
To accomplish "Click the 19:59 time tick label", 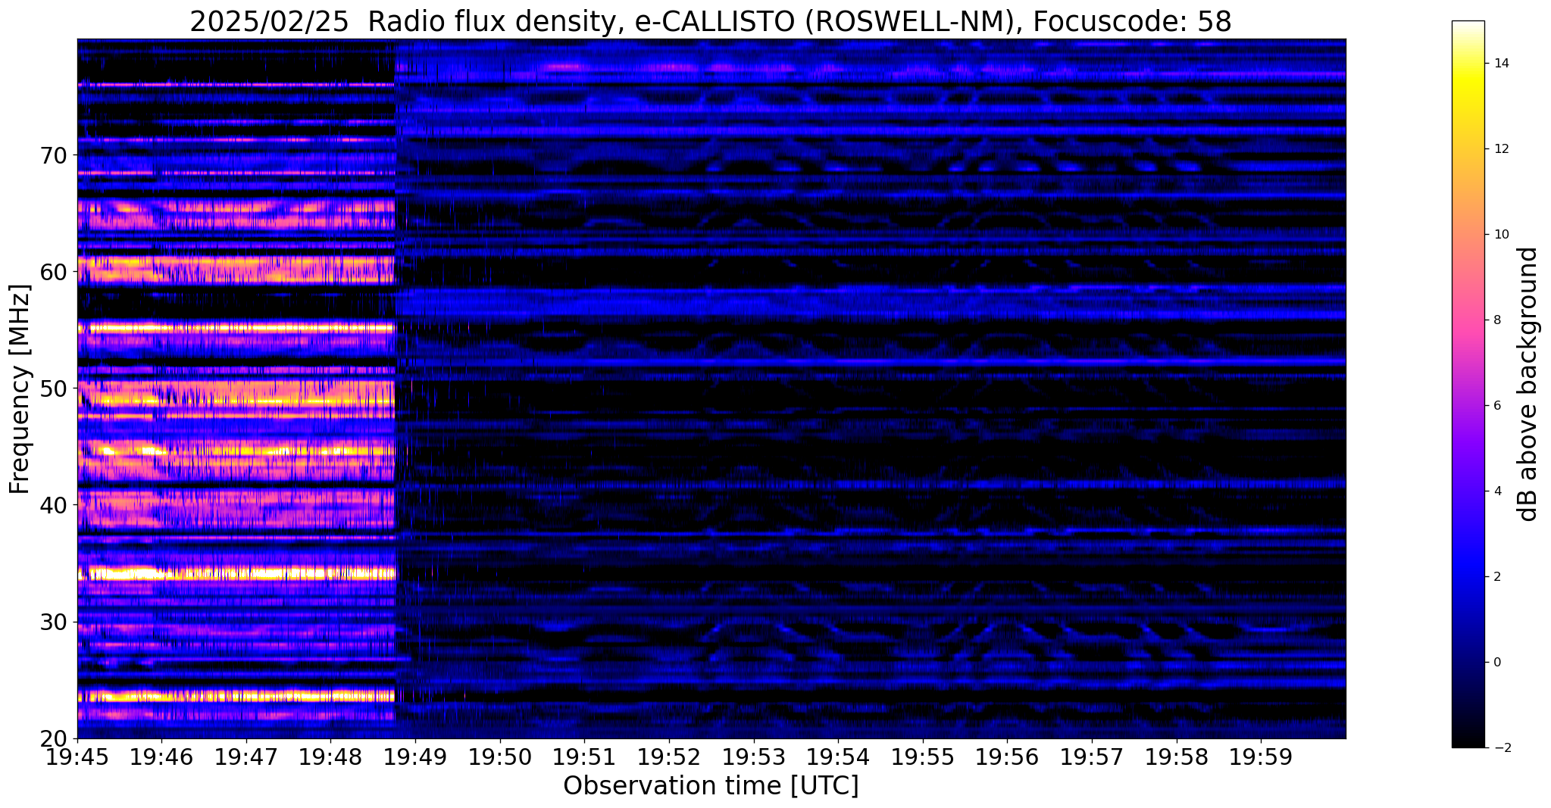I will (x=1262, y=757).
